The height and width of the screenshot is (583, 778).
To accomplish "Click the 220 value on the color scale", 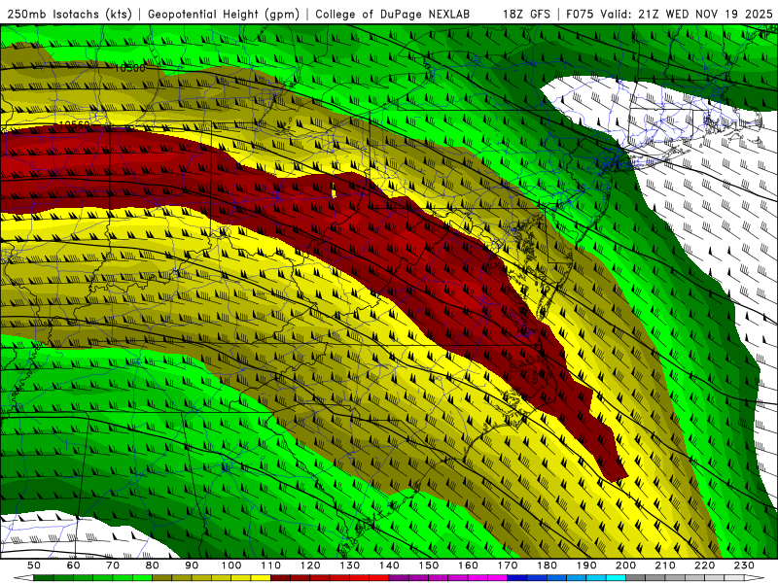I will point(705,566).
